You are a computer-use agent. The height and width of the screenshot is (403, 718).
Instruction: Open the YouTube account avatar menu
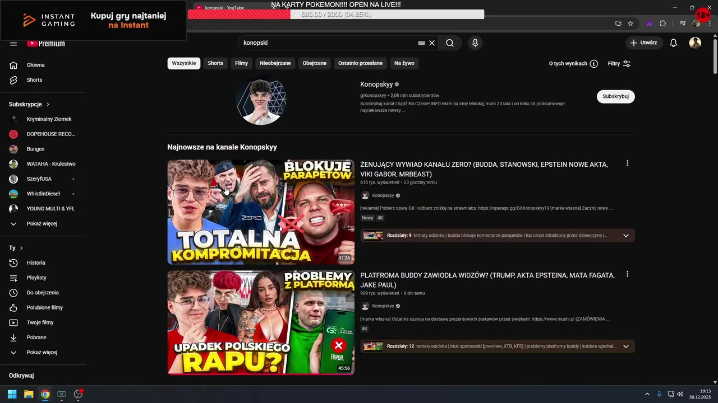tap(695, 43)
